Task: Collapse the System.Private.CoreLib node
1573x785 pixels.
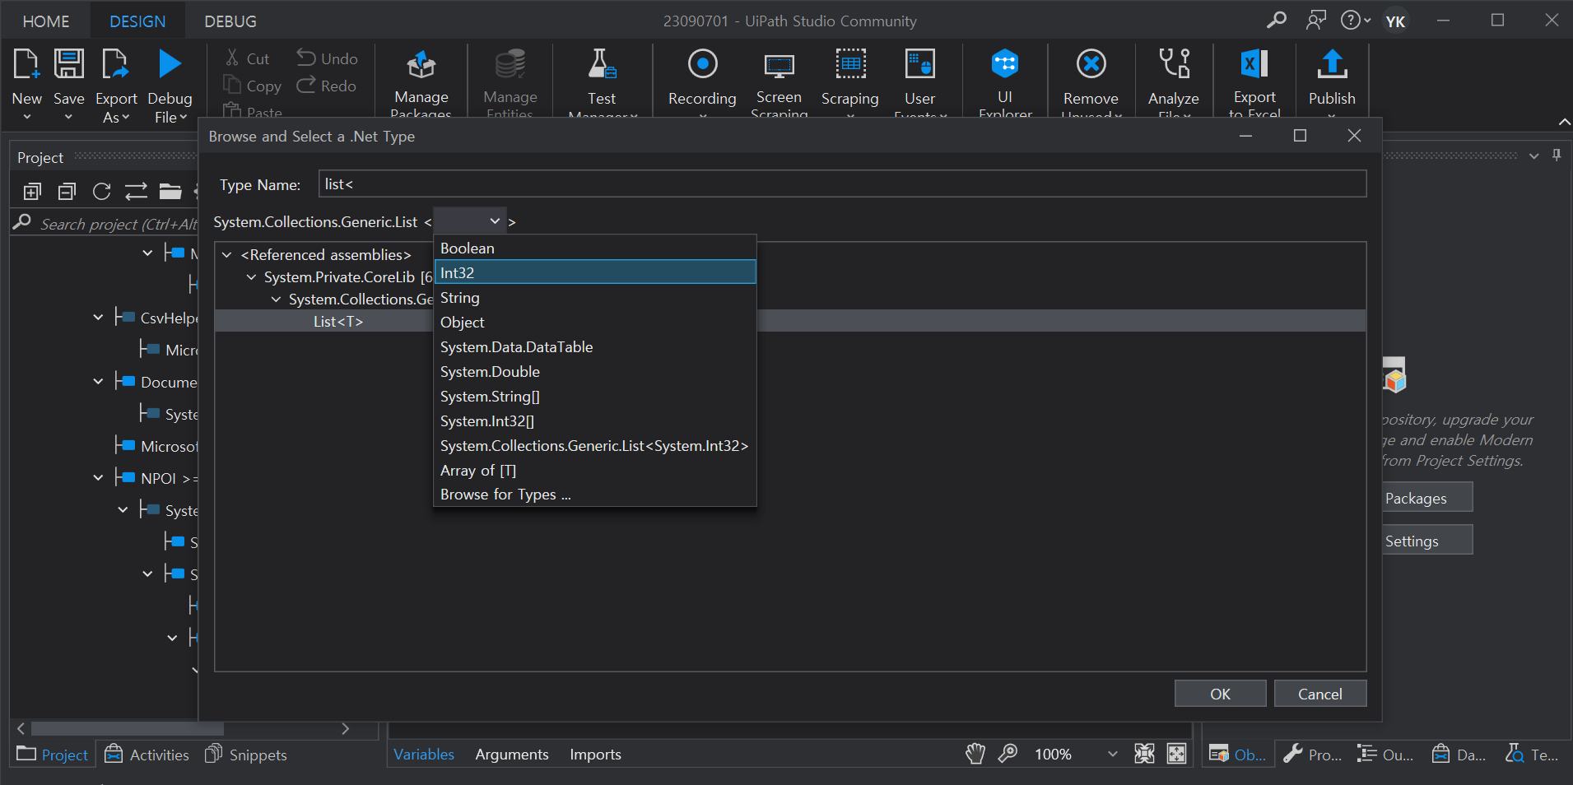Action: tap(251, 277)
